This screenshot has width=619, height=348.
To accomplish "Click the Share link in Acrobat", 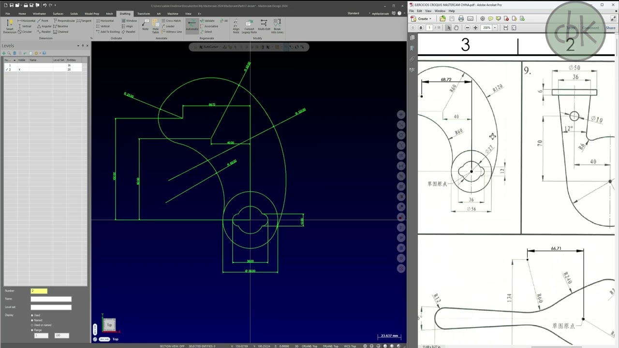I will coord(611,28).
